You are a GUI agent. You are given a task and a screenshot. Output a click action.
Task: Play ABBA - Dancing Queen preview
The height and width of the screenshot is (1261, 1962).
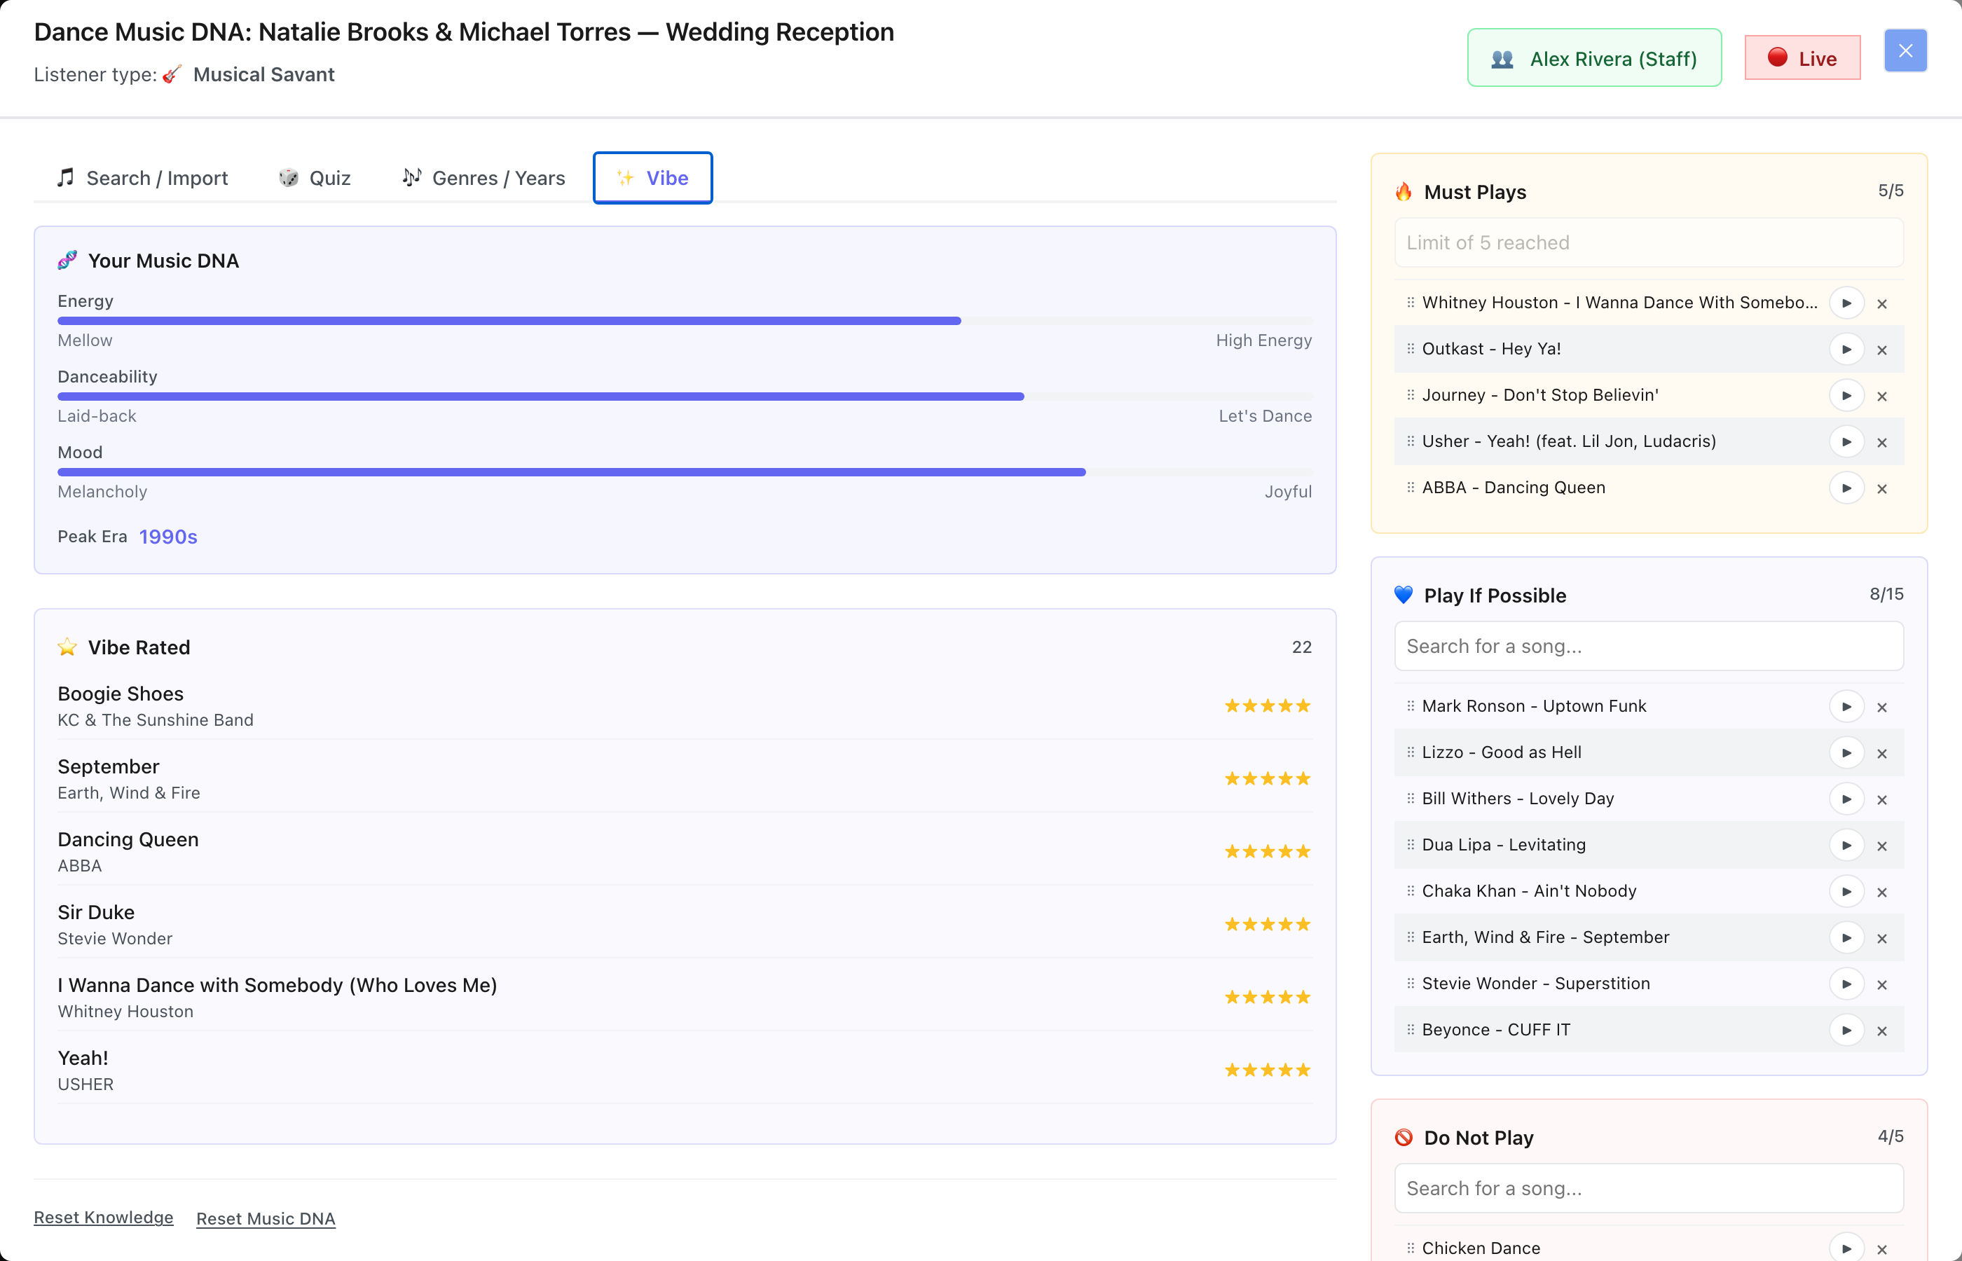pyautogui.click(x=1846, y=488)
